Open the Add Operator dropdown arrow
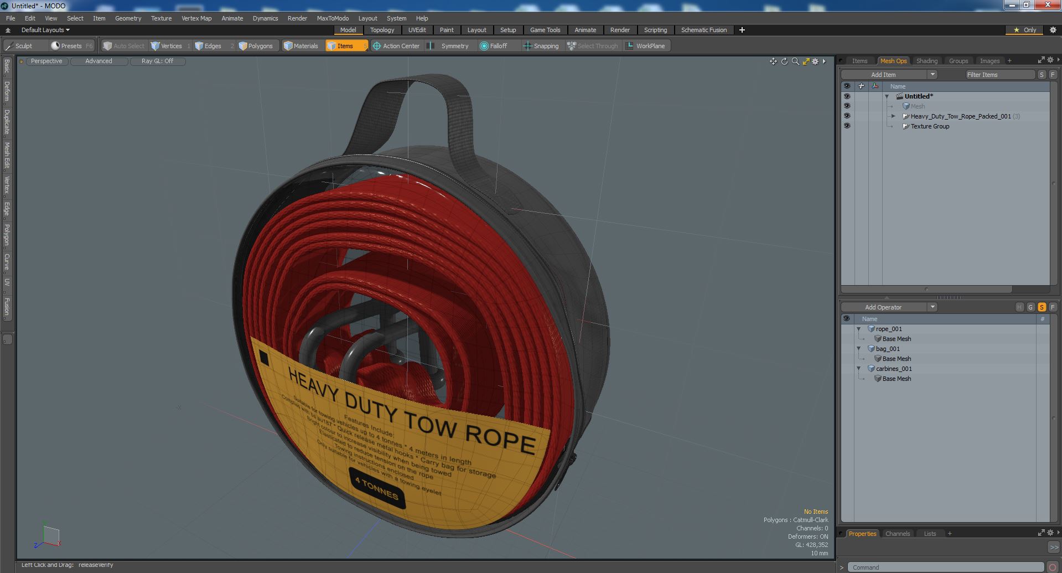 (933, 307)
